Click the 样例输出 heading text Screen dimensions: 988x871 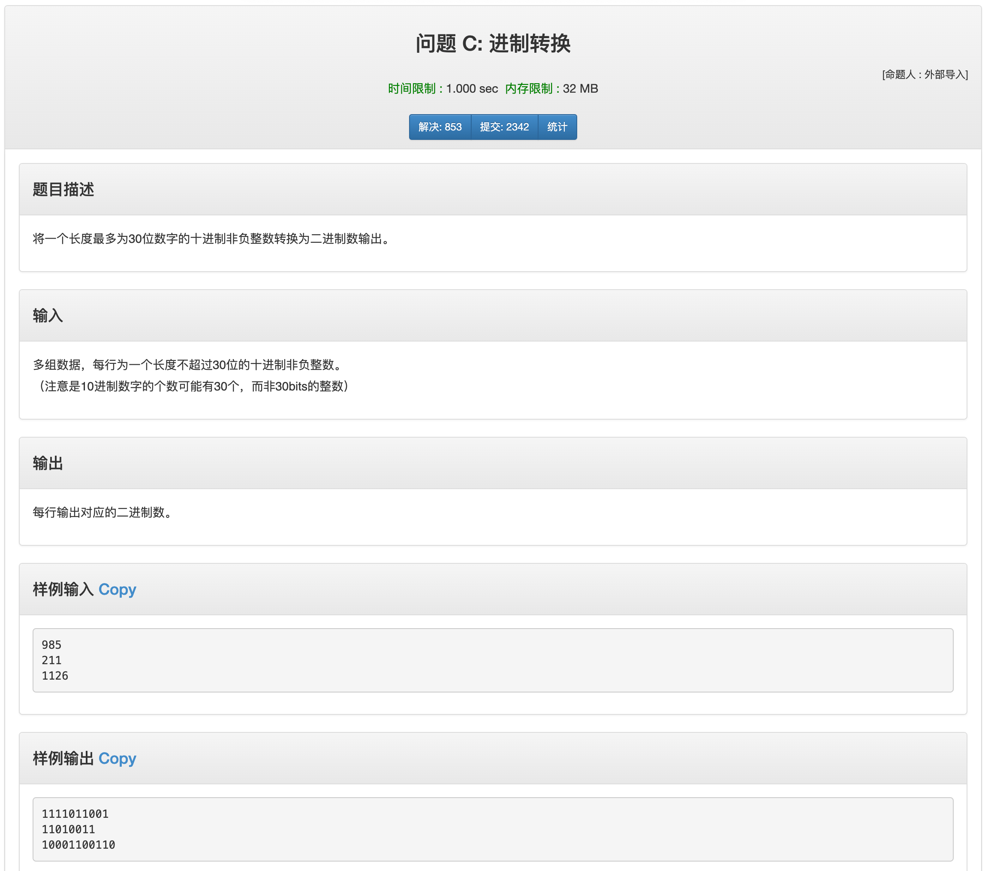point(63,758)
